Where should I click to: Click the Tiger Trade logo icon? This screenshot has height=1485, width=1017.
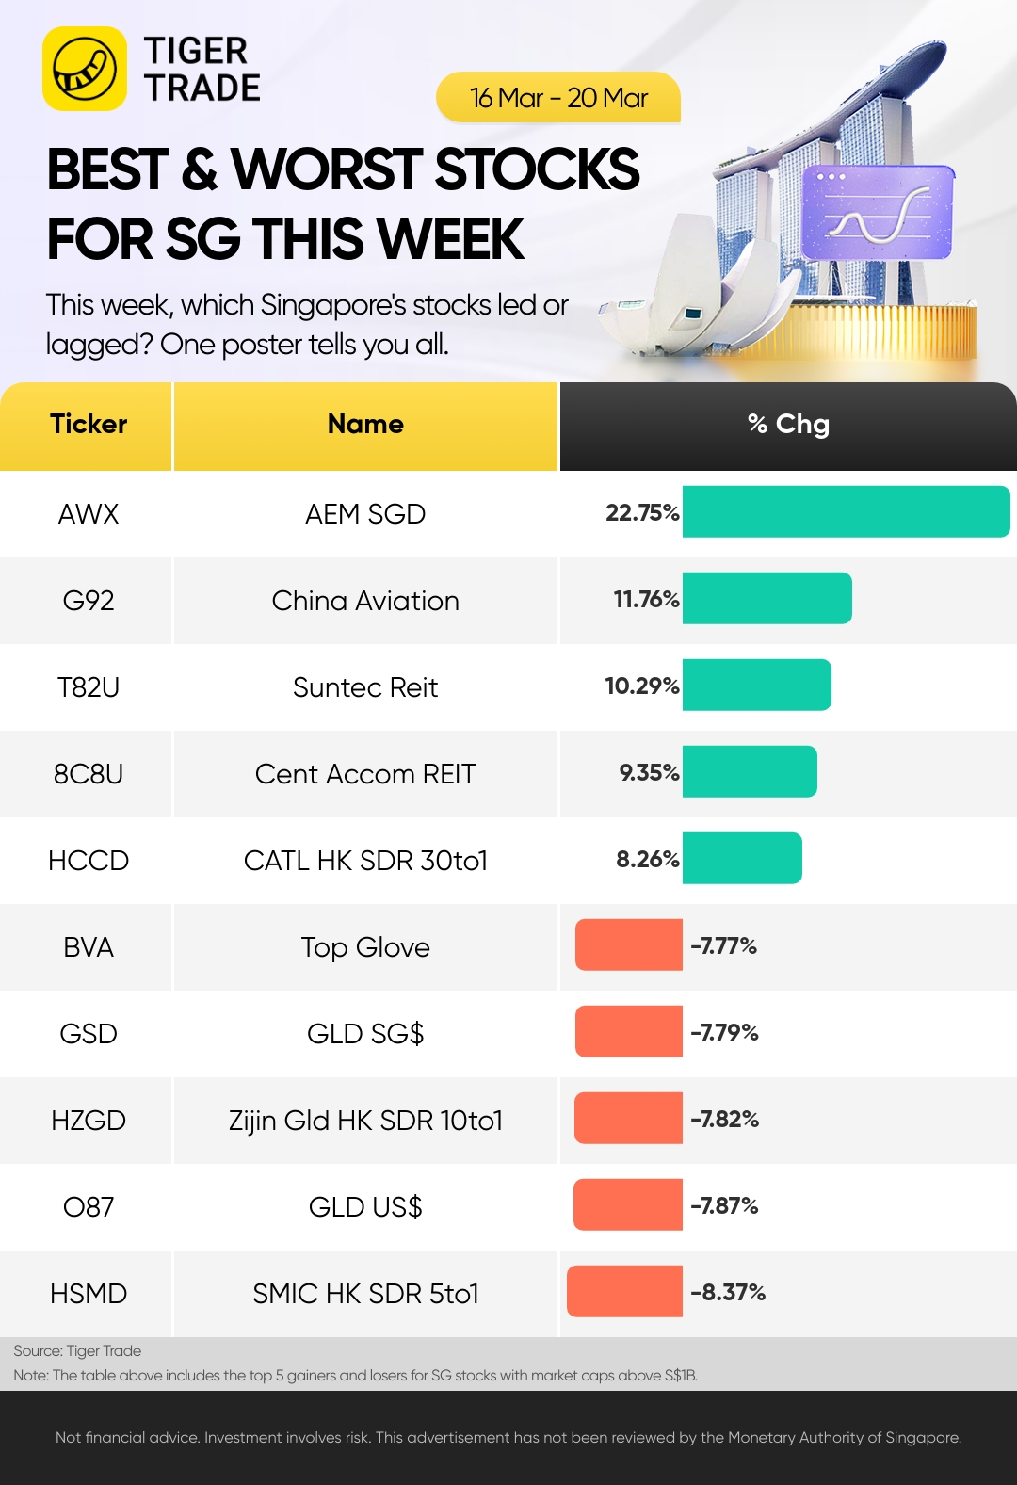85,69
